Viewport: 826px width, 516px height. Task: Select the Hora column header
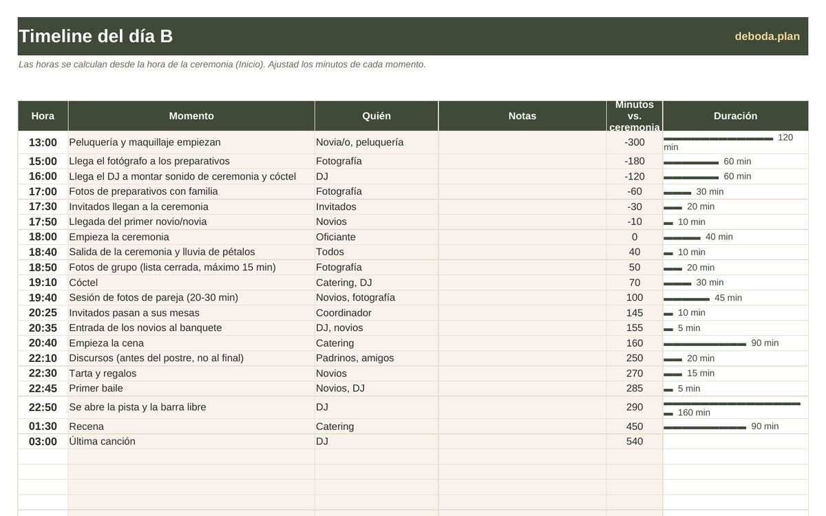(x=43, y=116)
